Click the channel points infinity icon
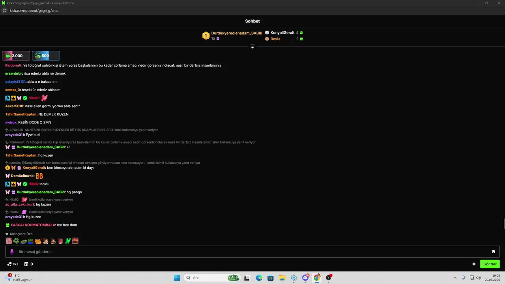 coord(13,264)
